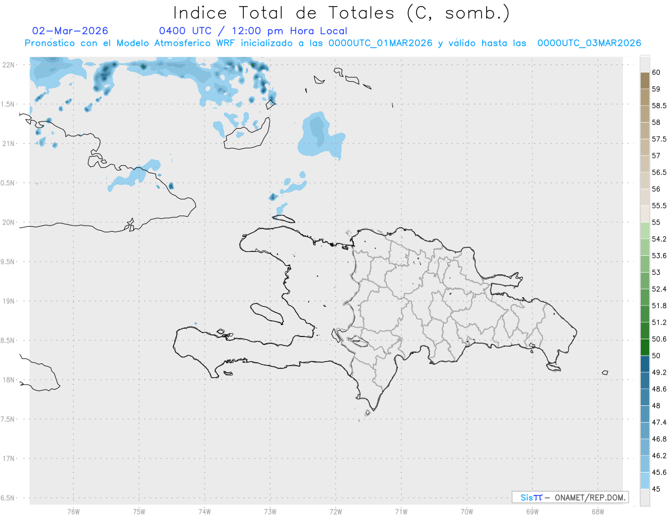
Task: Click the "55.5" colorbar label
Action: click(659, 205)
